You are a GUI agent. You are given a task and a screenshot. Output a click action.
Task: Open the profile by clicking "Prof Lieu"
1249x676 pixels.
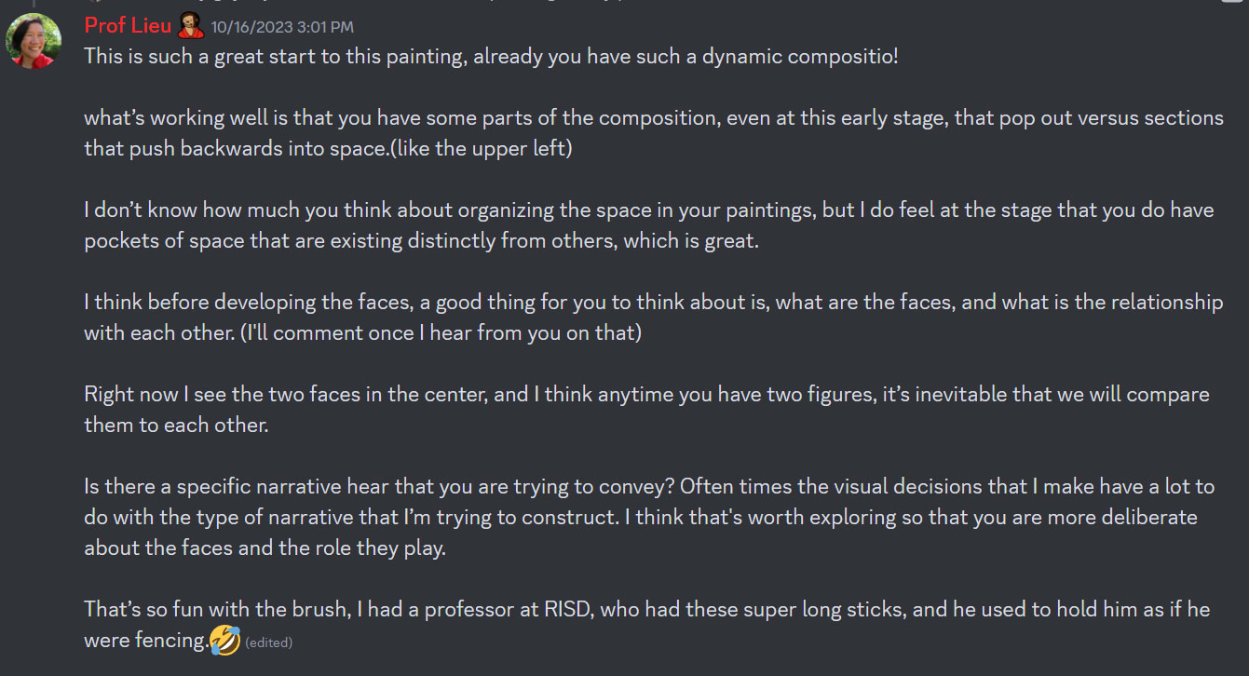[x=128, y=25]
